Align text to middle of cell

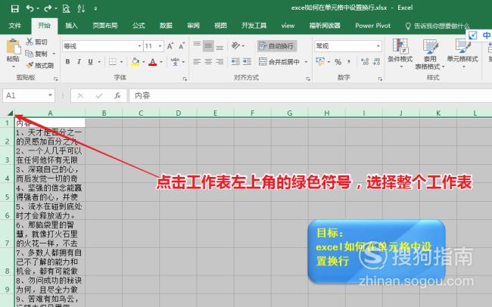[x=208, y=46]
